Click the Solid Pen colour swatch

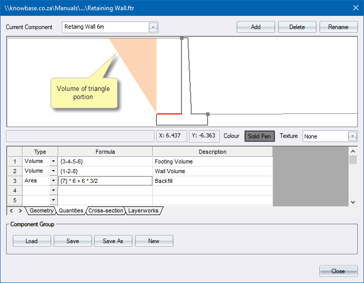[260, 136]
